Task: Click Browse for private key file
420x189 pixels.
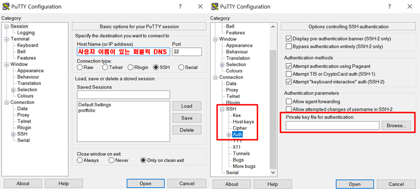Action: coord(396,125)
